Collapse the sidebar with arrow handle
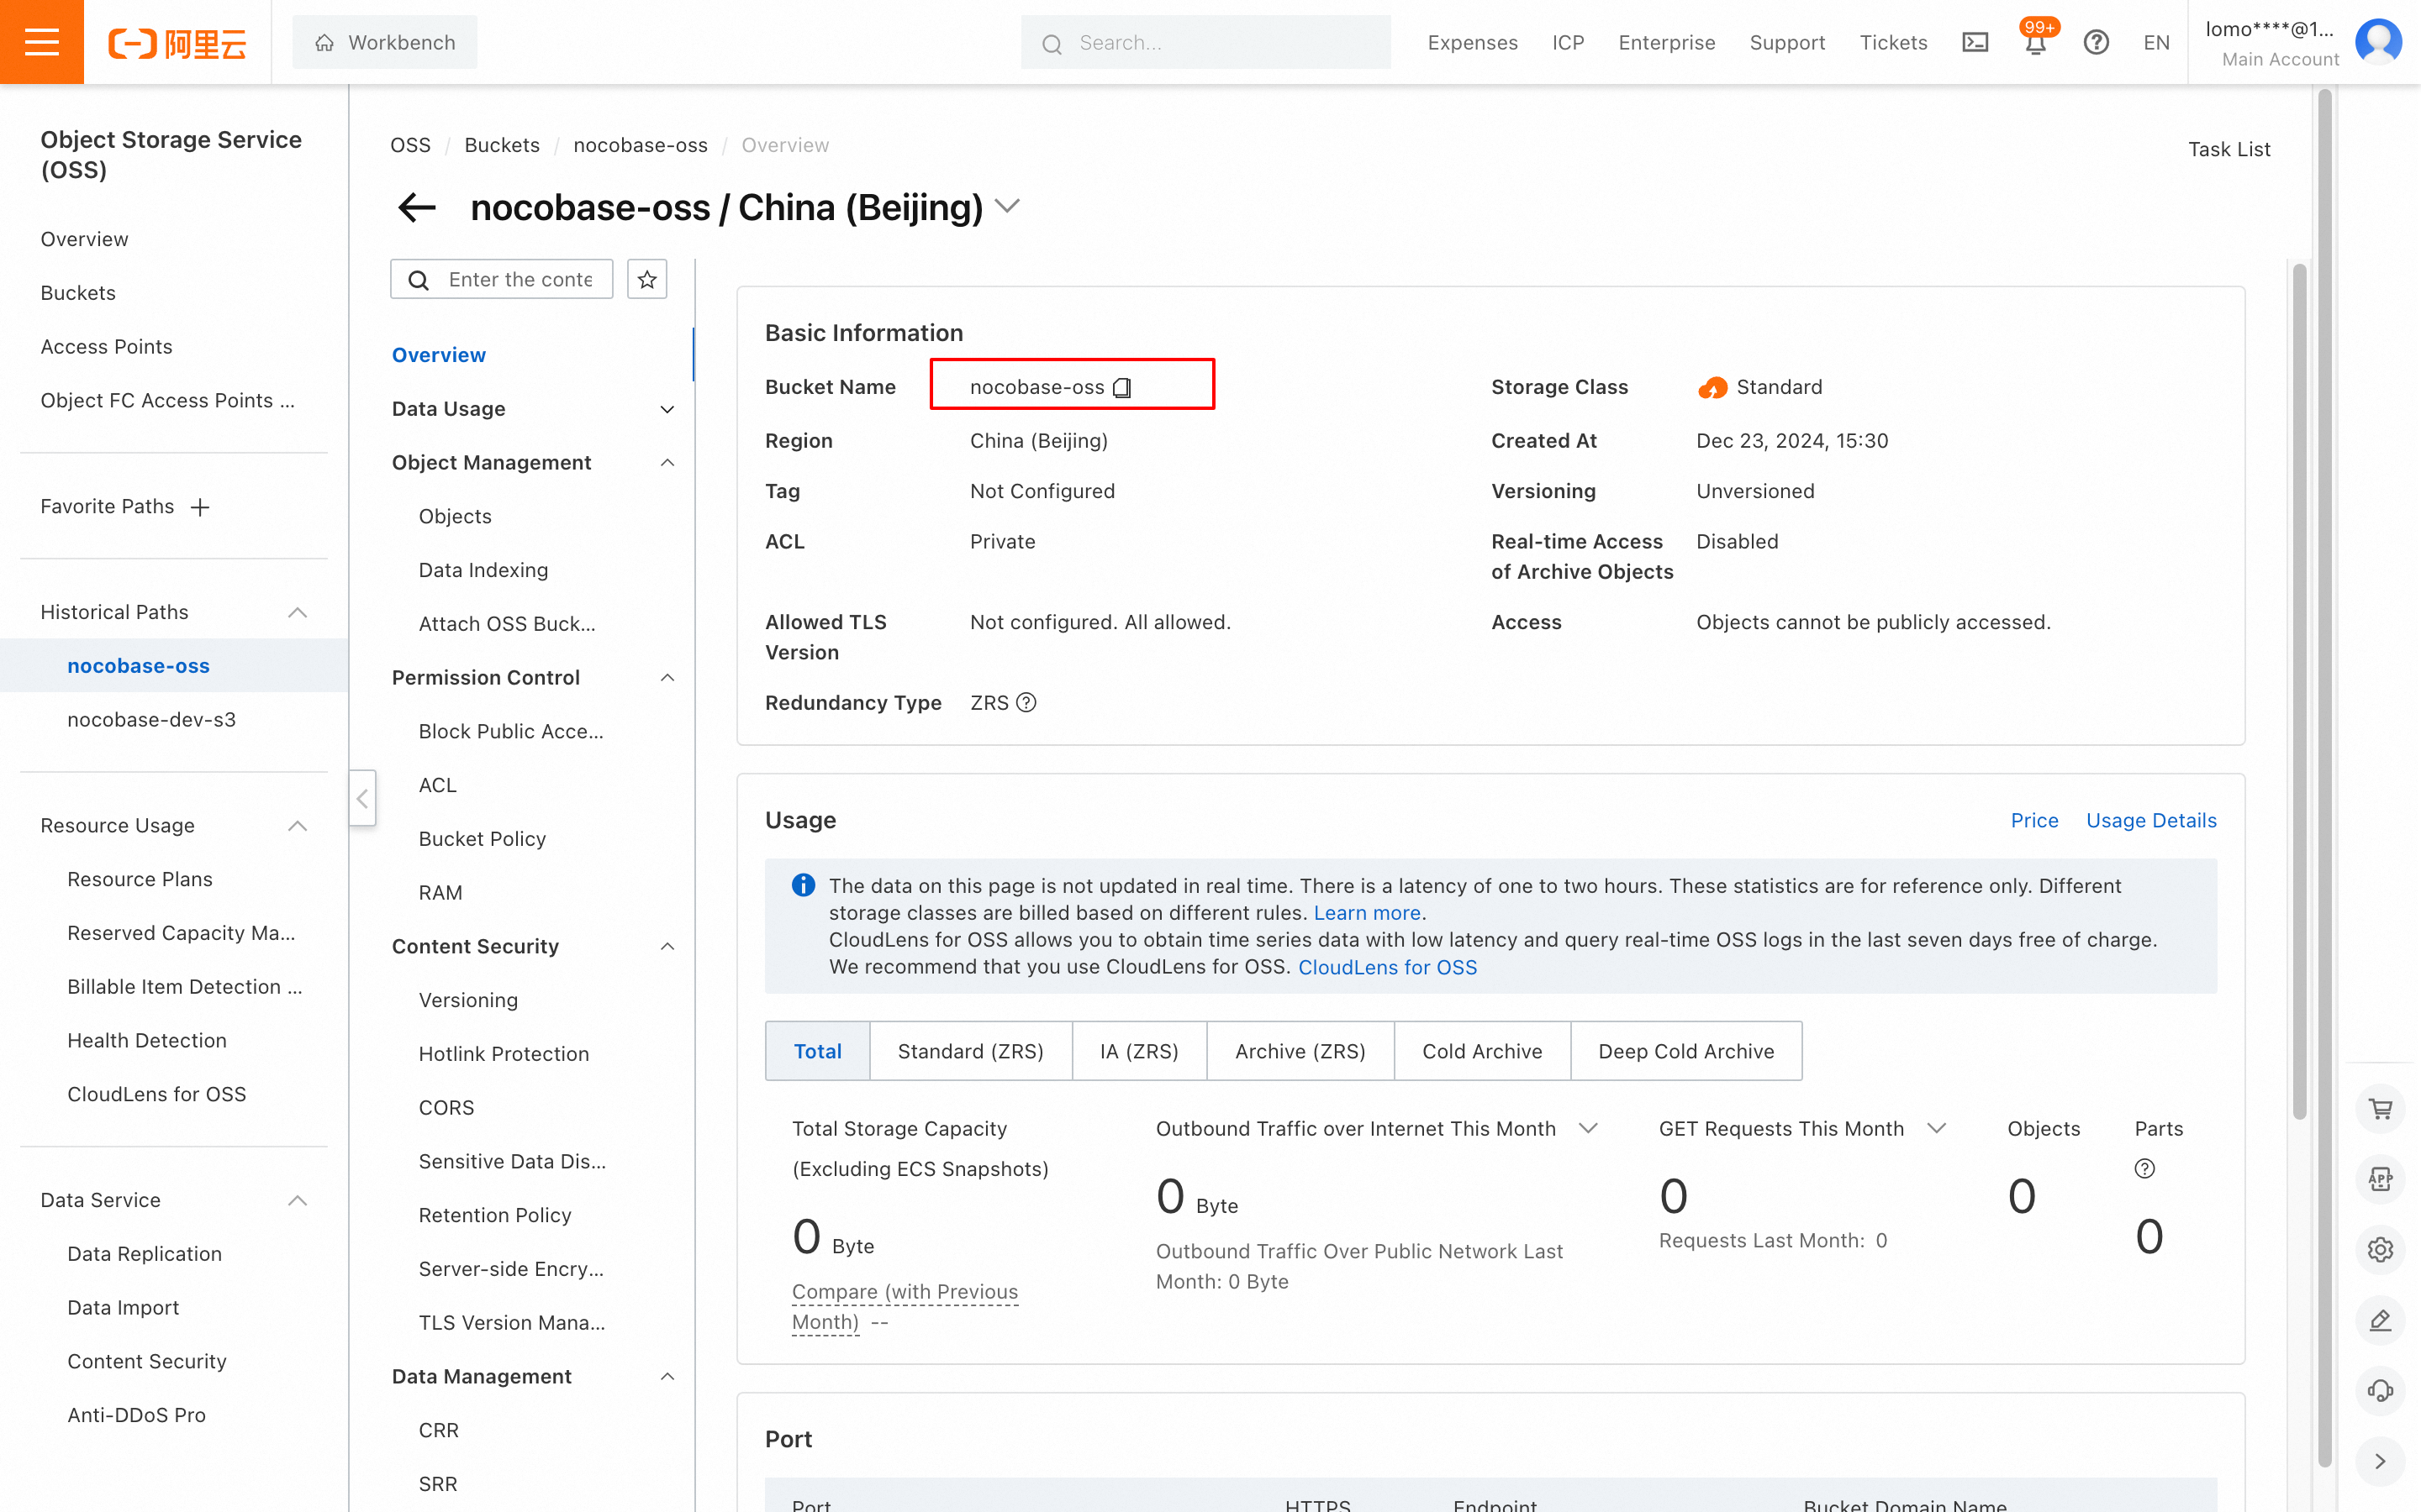The height and width of the screenshot is (1512, 2421). pos(362,798)
